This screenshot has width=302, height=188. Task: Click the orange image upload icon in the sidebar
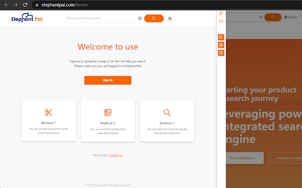(x=221, y=45)
